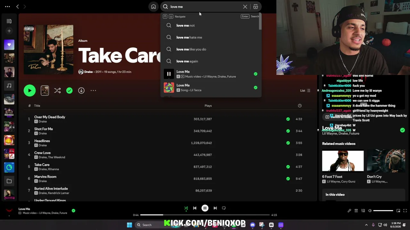Open more options for the Take Care album
Viewport: 410px width, 230px height.
tap(93, 90)
